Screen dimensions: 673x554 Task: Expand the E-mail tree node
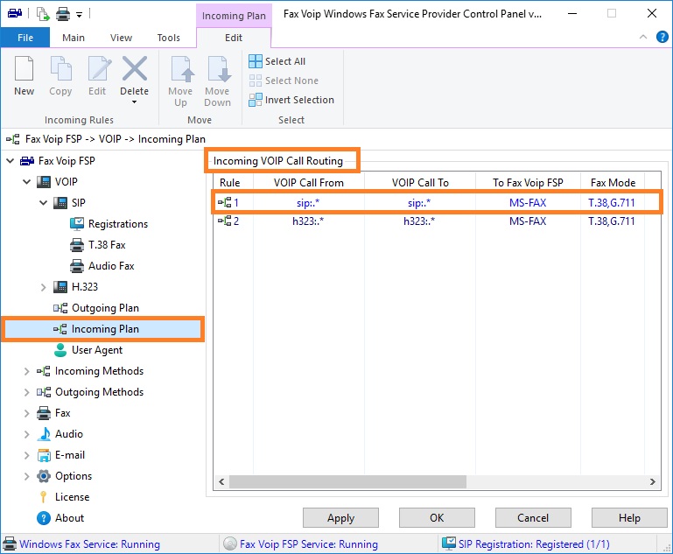pos(26,455)
